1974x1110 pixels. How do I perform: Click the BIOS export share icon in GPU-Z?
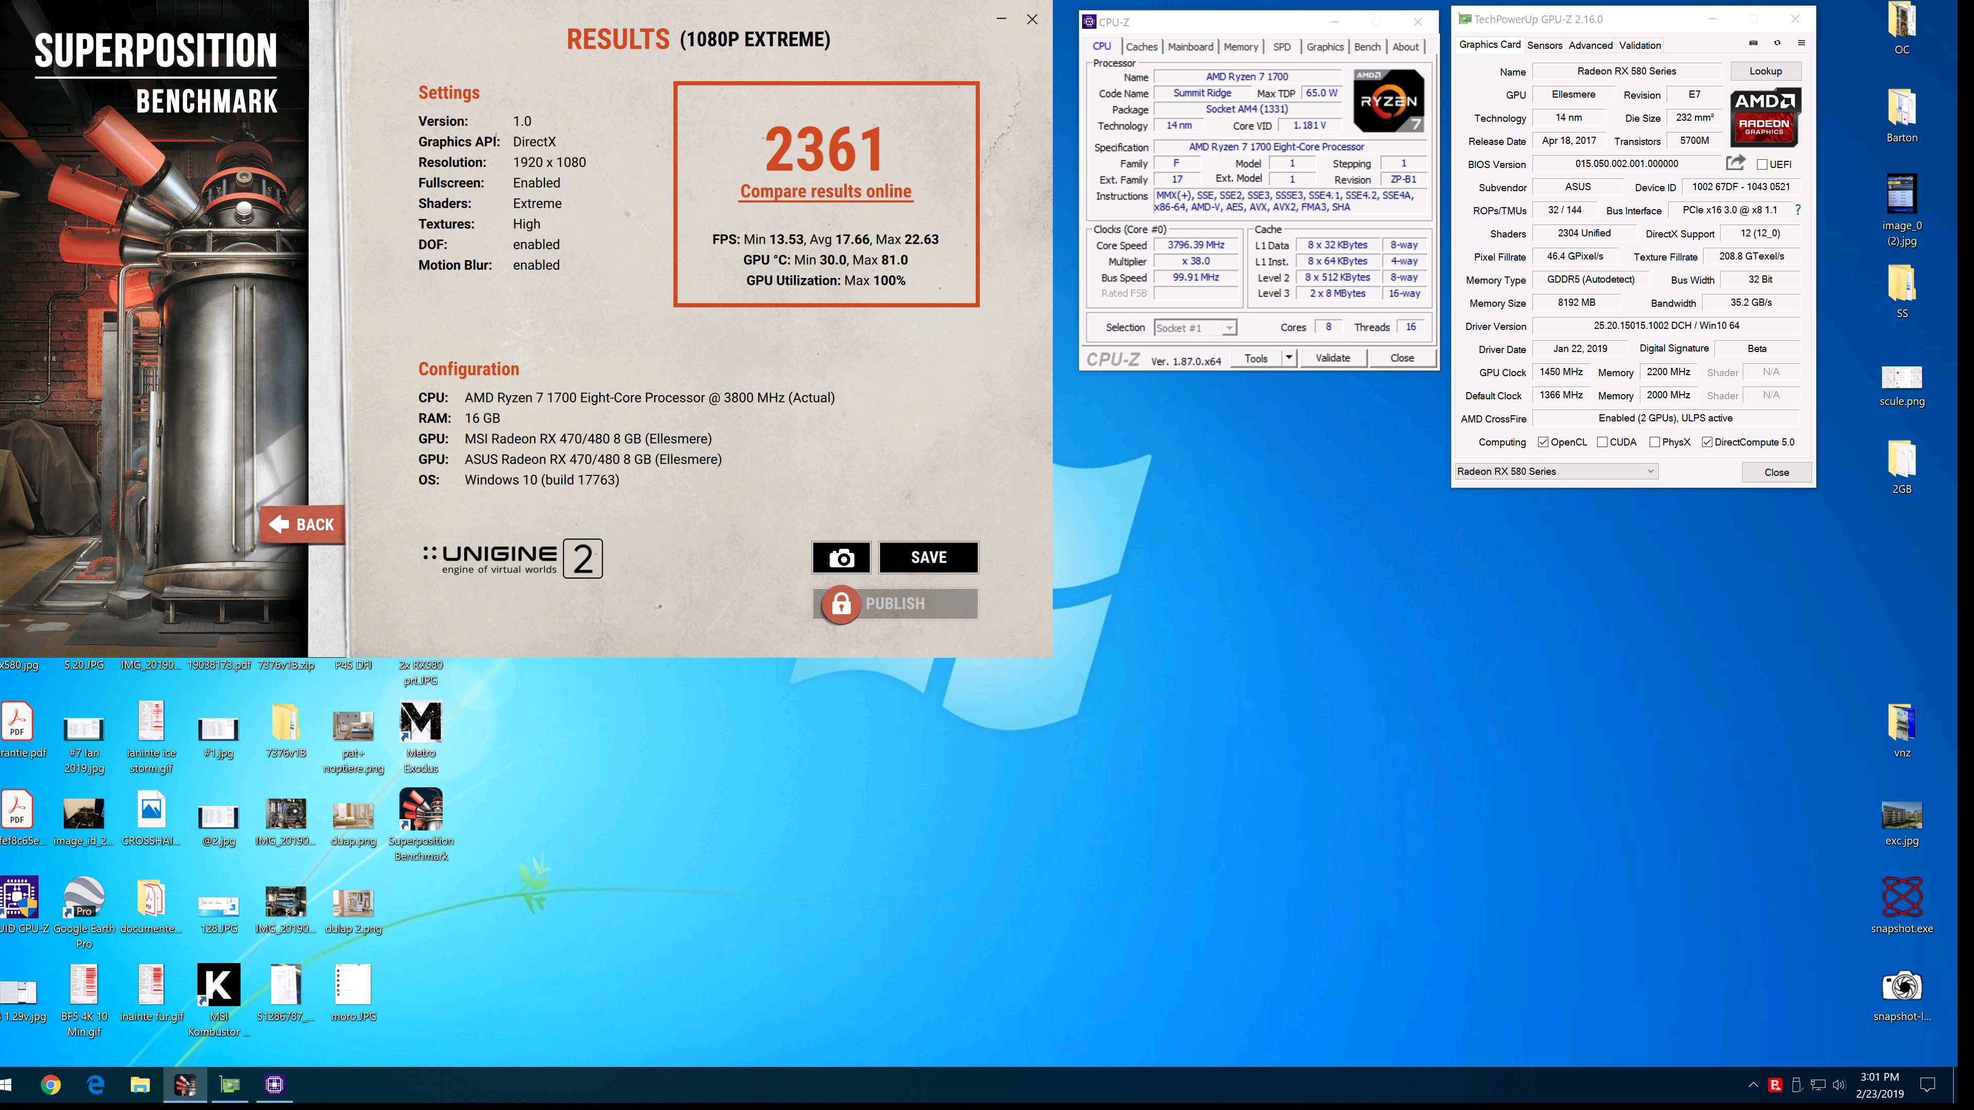[1735, 162]
